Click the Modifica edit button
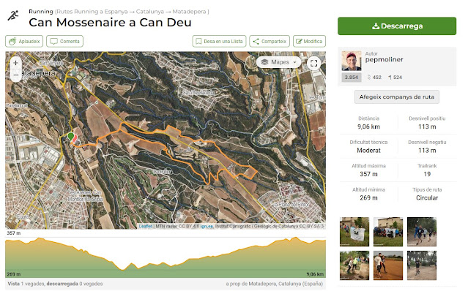 309,41
